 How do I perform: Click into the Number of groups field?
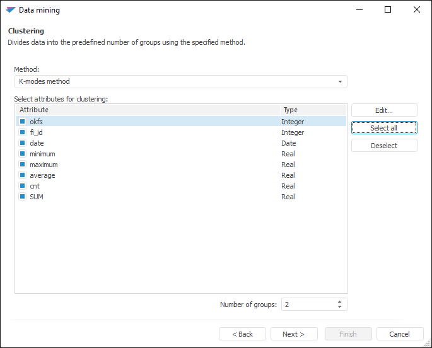307,304
